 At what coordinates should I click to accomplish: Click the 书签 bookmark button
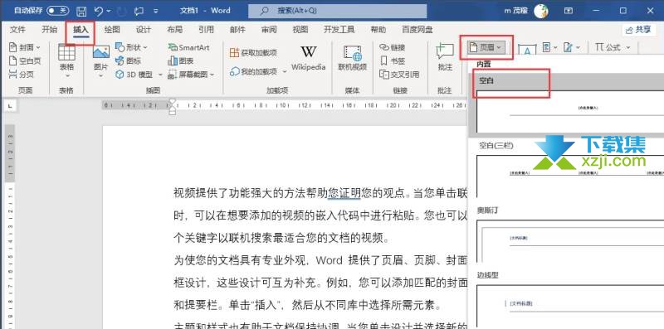[393, 60]
